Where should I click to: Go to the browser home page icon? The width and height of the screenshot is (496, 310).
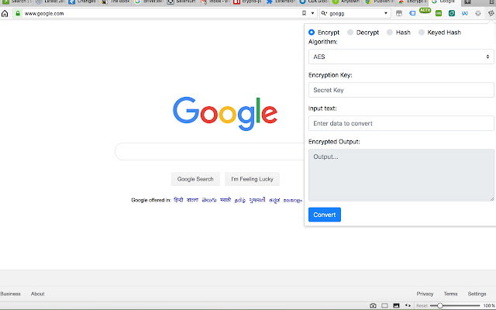pos(5,13)
